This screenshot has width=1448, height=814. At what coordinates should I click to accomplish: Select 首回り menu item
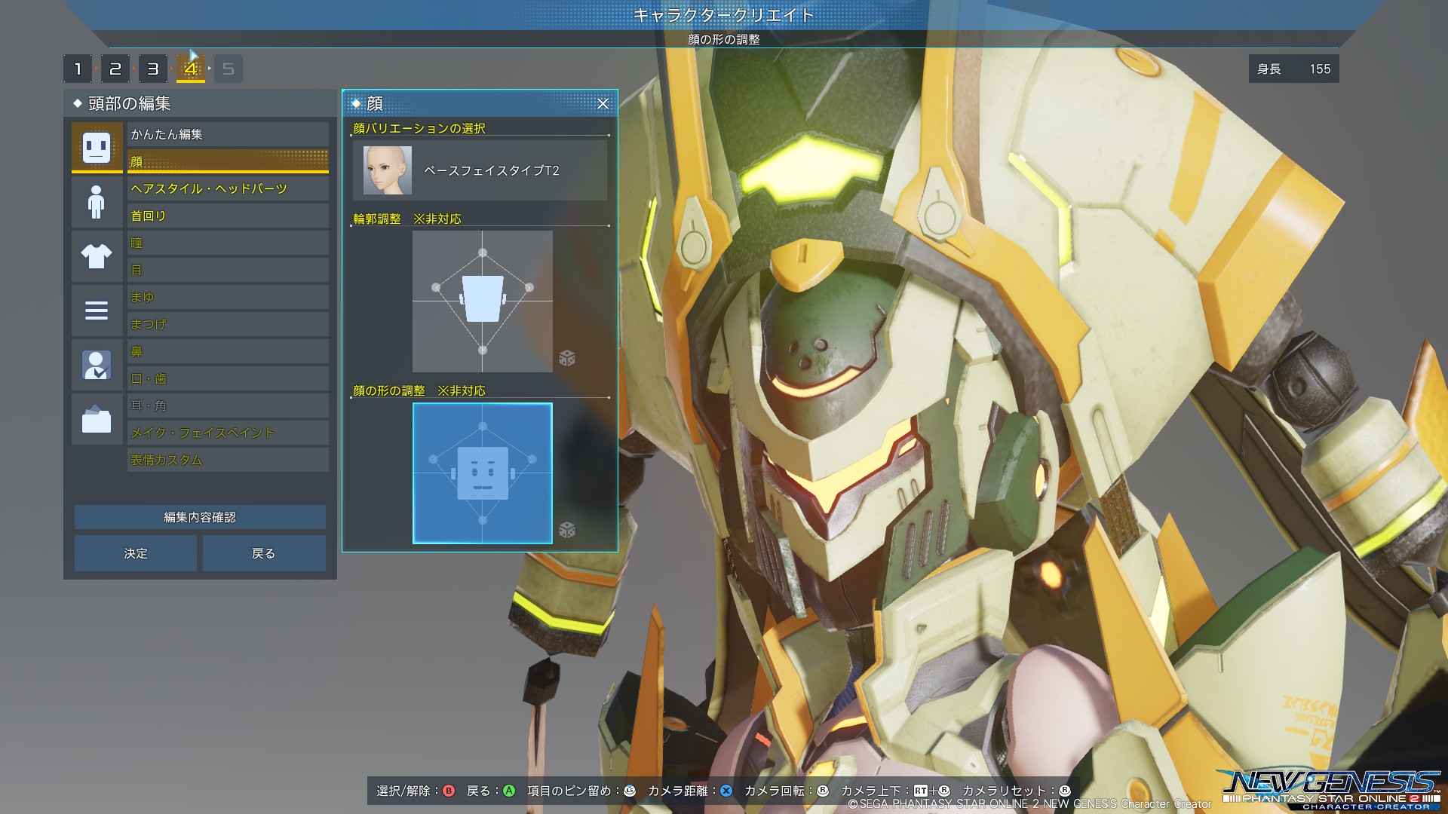(x=228, y=216)
